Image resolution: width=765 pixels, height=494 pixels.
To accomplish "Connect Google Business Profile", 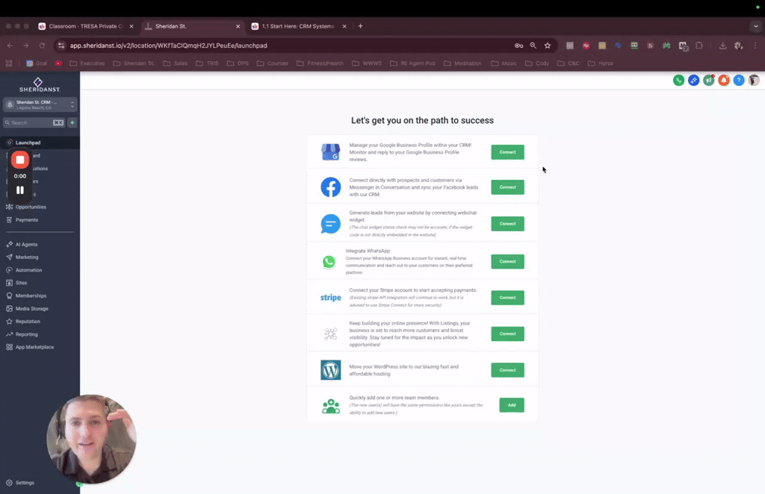I will coord(507,152).
